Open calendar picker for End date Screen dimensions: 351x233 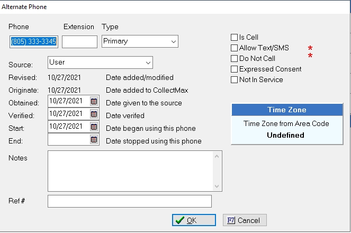(x=94, y=140)
